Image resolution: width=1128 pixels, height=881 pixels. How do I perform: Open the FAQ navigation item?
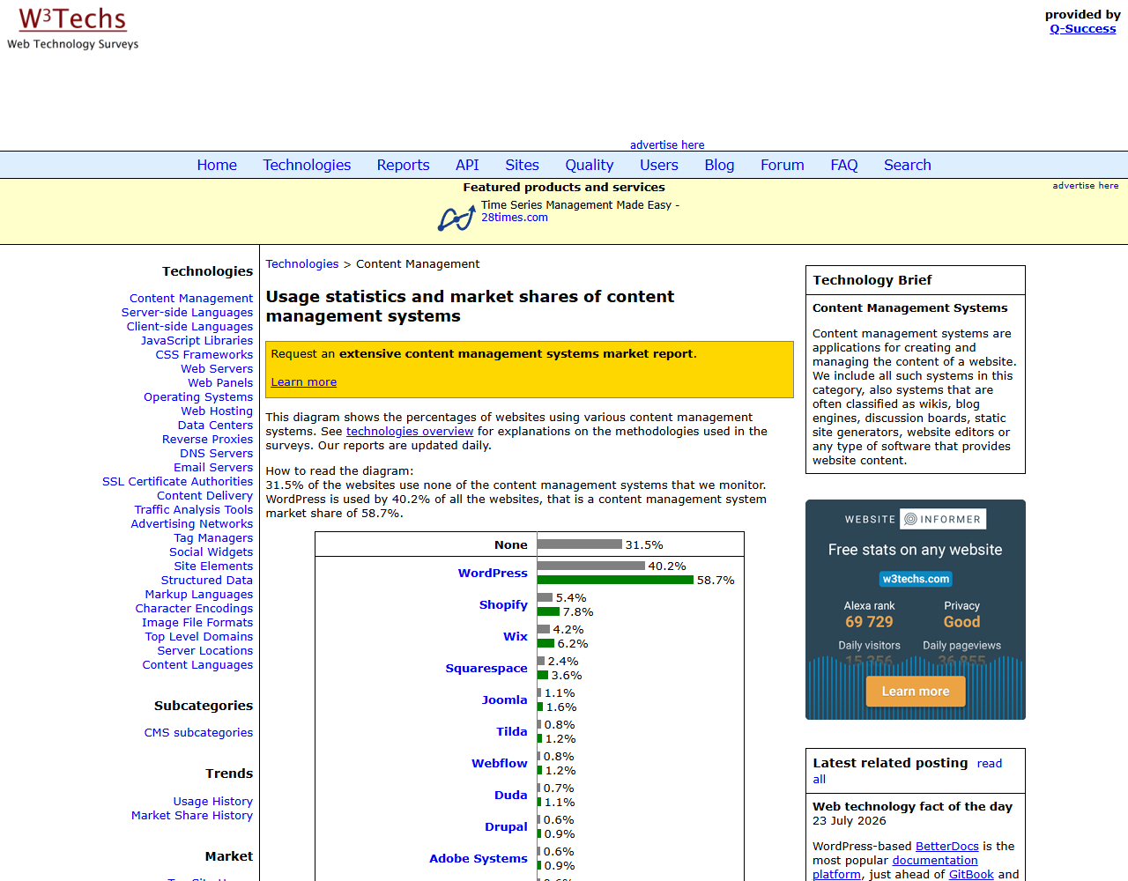844,165
